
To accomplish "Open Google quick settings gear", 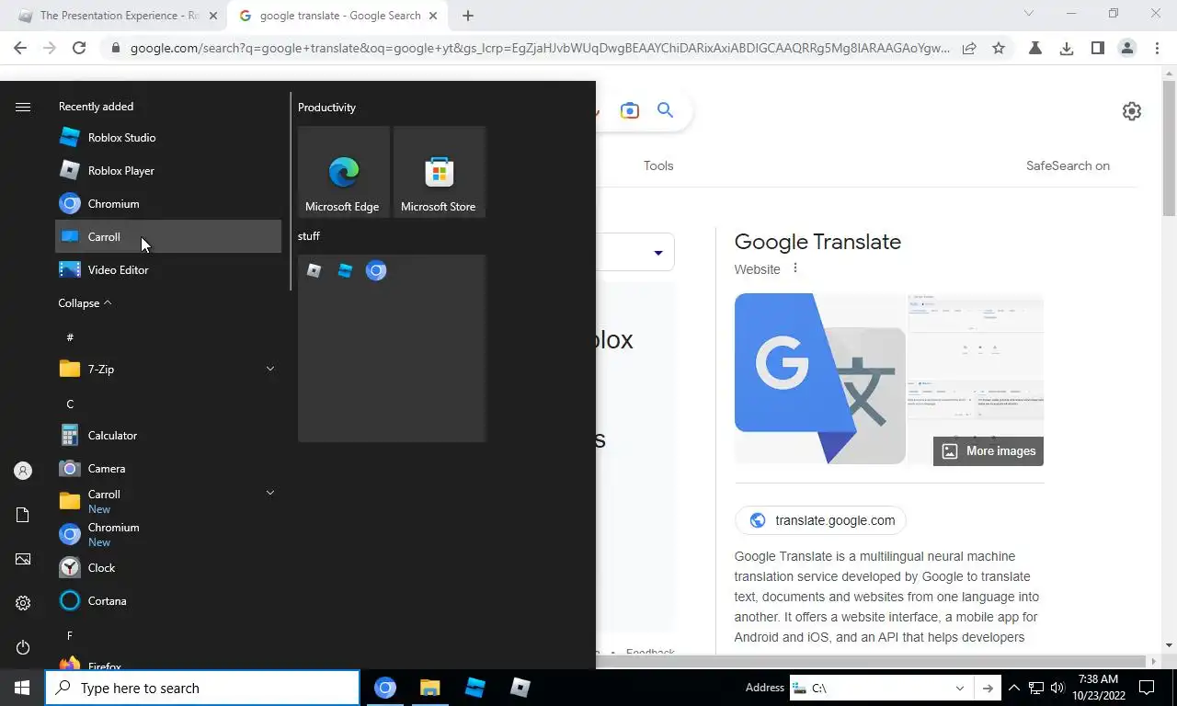I will 1132,111.
